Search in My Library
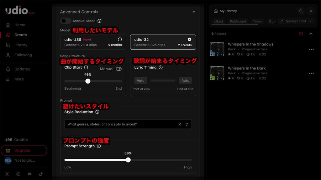Screen dimensions: 321x180 coord(301,11)
